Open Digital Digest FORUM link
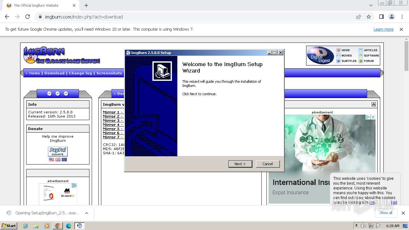This screenshot has height=230, width=409. pyautogui.click(x=366, y=61)
